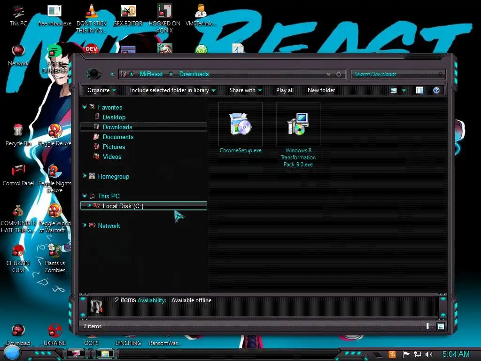
Task: Open the Start orb on taskbar
Action: click(12, 353)
